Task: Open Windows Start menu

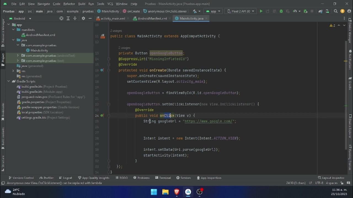Action: (x=154, y=192)
